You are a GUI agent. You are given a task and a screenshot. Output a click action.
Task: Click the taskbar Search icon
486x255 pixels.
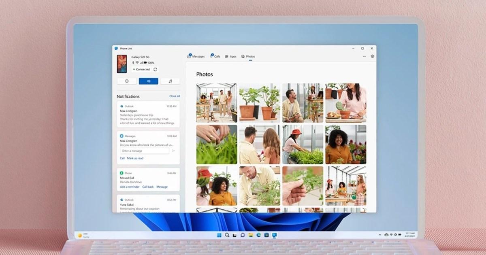(x=227, y=235)
